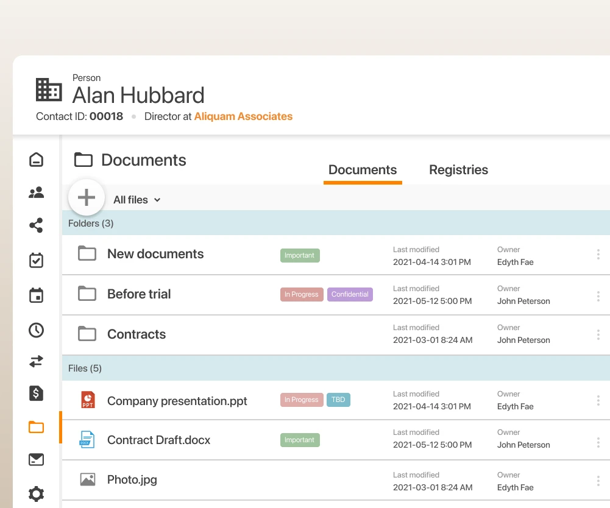Viewport: 610px width, 508px height.
Task: Click the building icon beside Alan Hubbard
Action: pos(49,90)
